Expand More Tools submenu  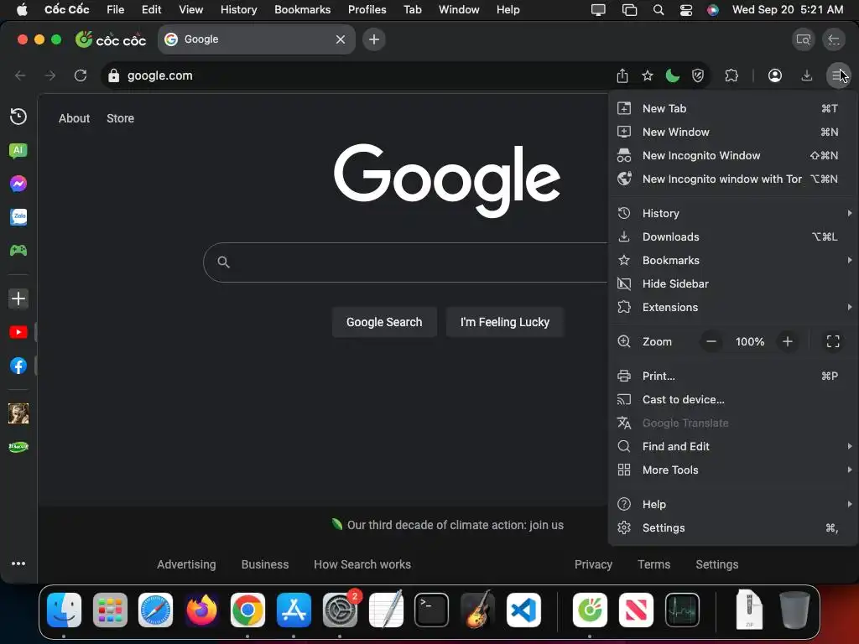coord(732,470)
